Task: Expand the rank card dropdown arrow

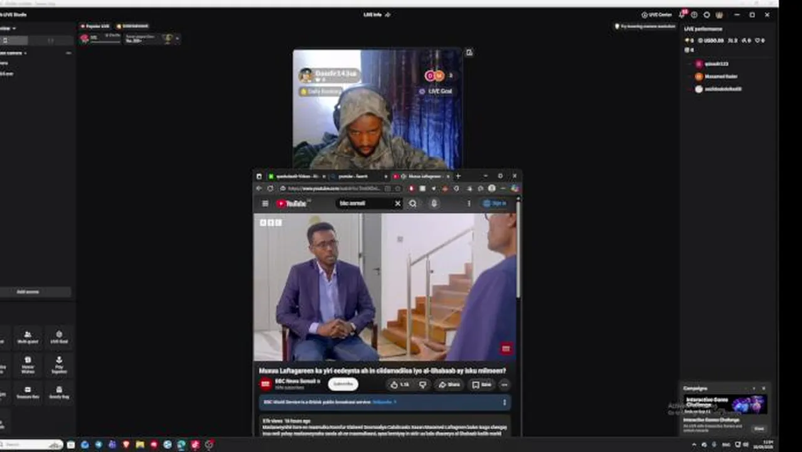Action: (177, 39)
